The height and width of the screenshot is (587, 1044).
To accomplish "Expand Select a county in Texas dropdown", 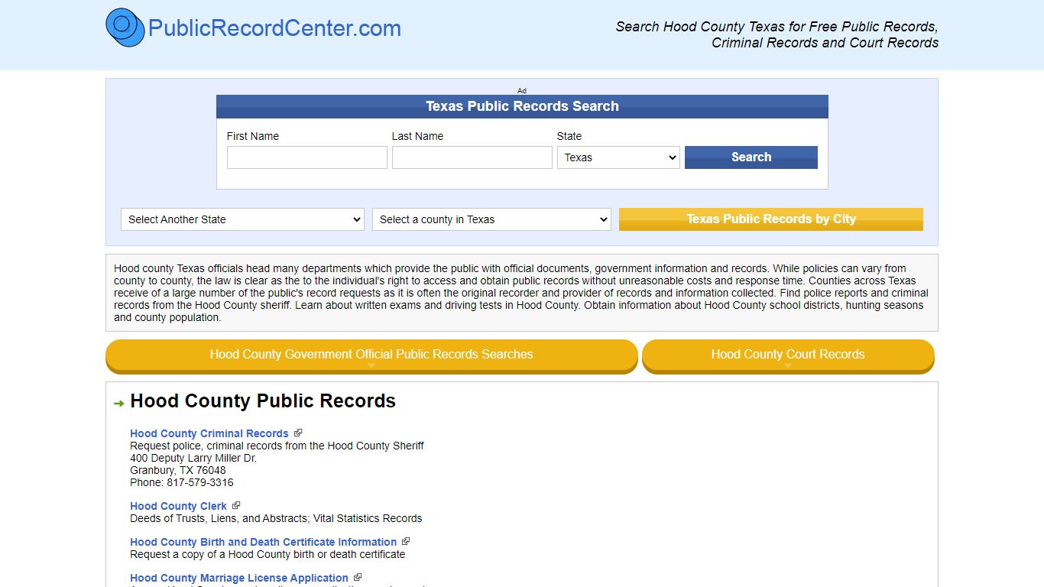I will [491, 219].
